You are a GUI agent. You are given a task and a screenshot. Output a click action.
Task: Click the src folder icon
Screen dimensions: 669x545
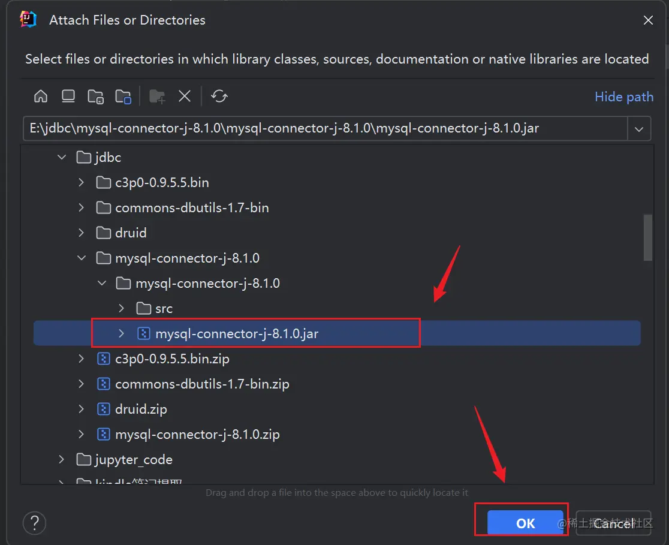(144, 308)
